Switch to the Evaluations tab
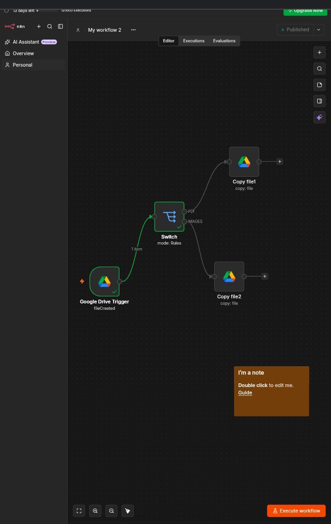Viewport: 331px width, 524px height. 224,41
